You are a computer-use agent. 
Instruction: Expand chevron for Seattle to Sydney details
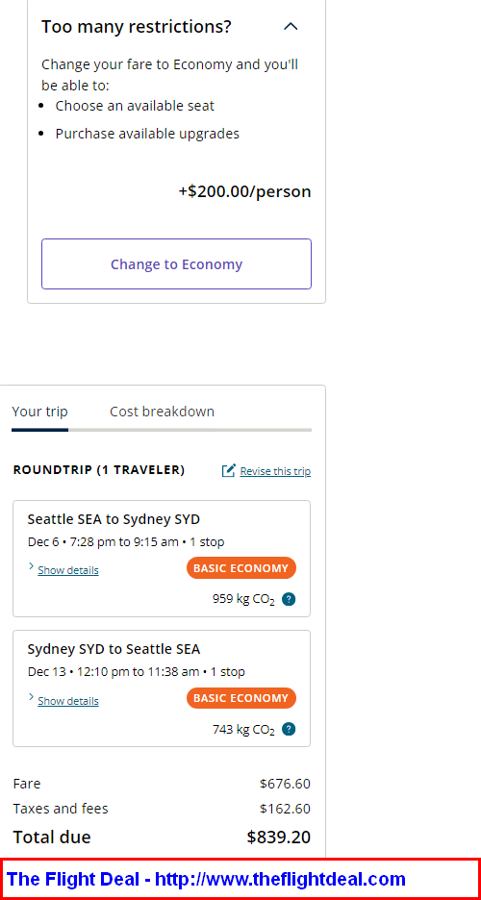coord(31,566)
